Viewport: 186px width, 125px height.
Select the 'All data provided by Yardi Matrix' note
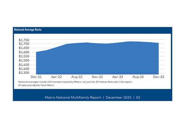(x=34, y=85)
